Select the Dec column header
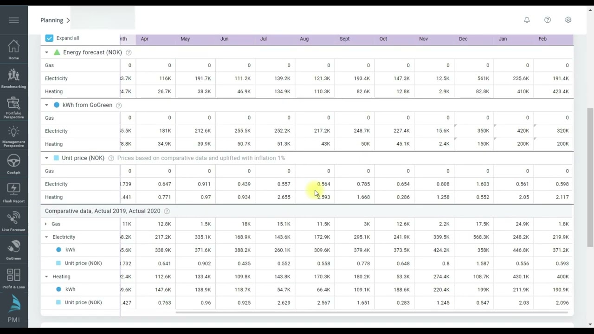 463,39
